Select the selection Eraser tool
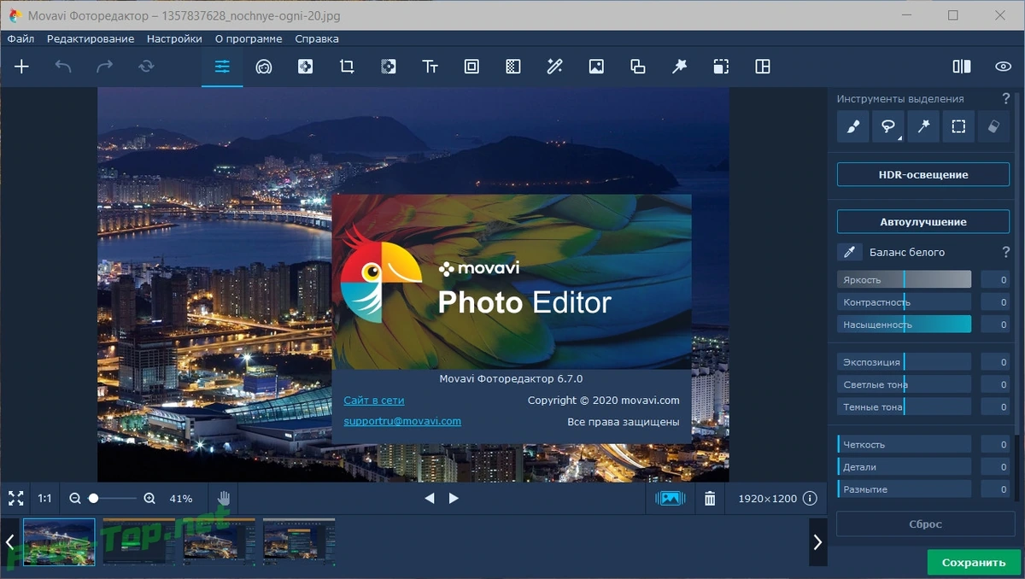The width and height of the screenshot is (1025, 579). (x=993, y=126)
